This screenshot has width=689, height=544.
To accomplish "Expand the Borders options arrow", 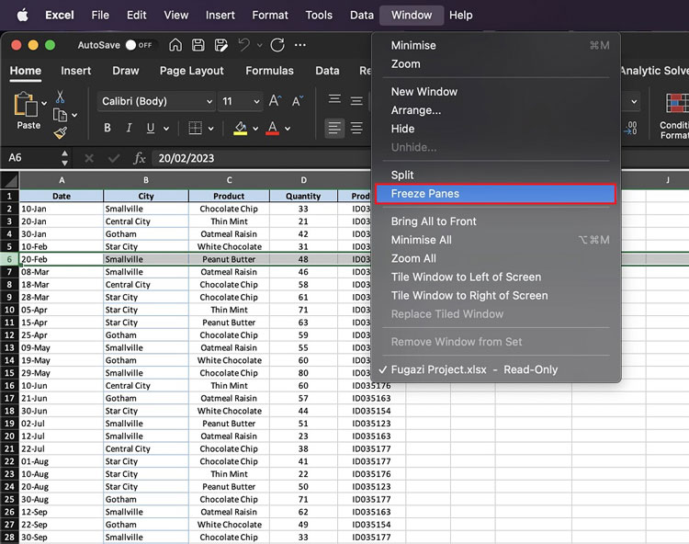I will point(211,129).
